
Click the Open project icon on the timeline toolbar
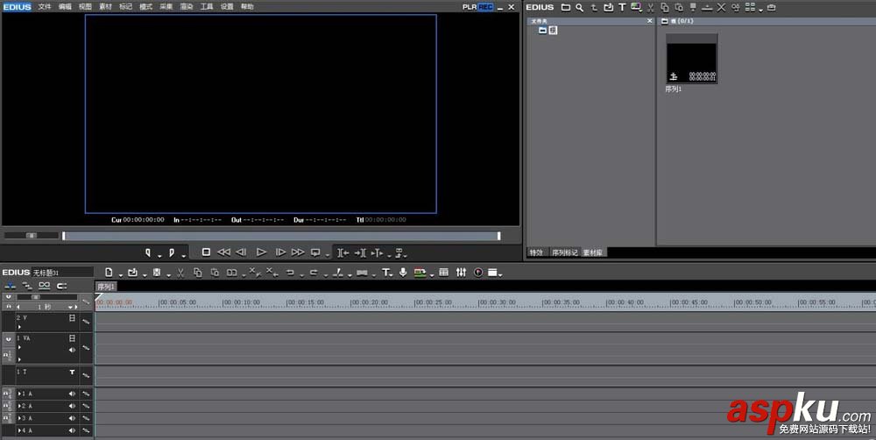[132, 273]
